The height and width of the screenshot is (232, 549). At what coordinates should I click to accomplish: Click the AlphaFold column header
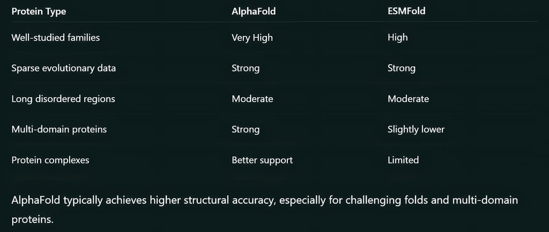pos(254,11)
